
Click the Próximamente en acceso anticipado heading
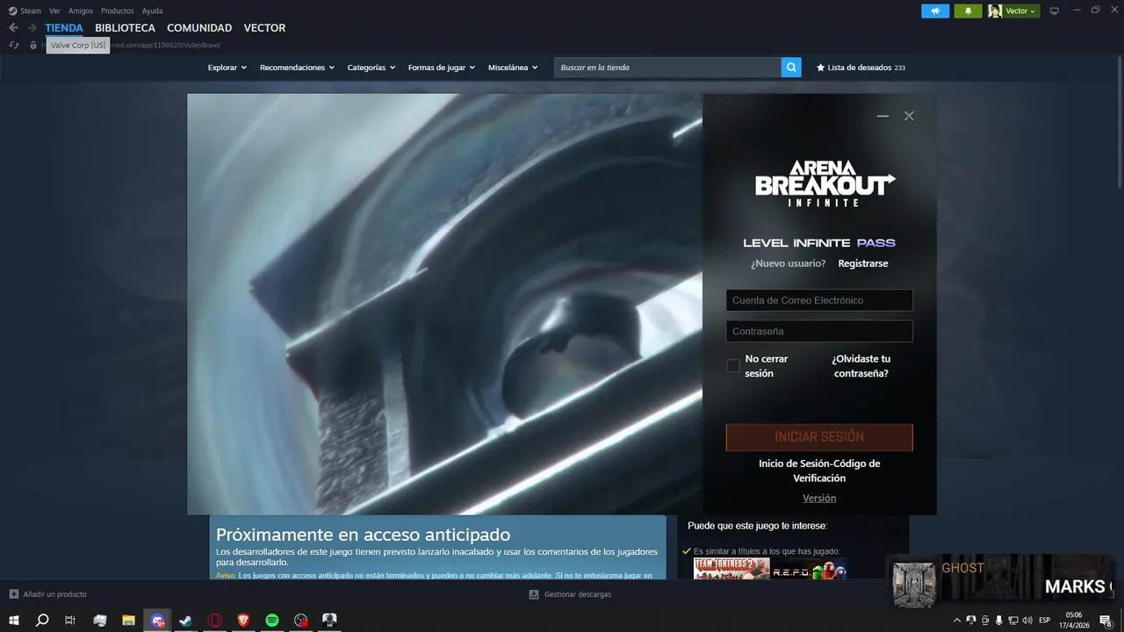(363, 535)
